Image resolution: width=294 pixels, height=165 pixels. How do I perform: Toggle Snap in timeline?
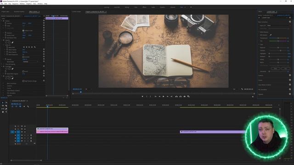(x=17, y=106)
